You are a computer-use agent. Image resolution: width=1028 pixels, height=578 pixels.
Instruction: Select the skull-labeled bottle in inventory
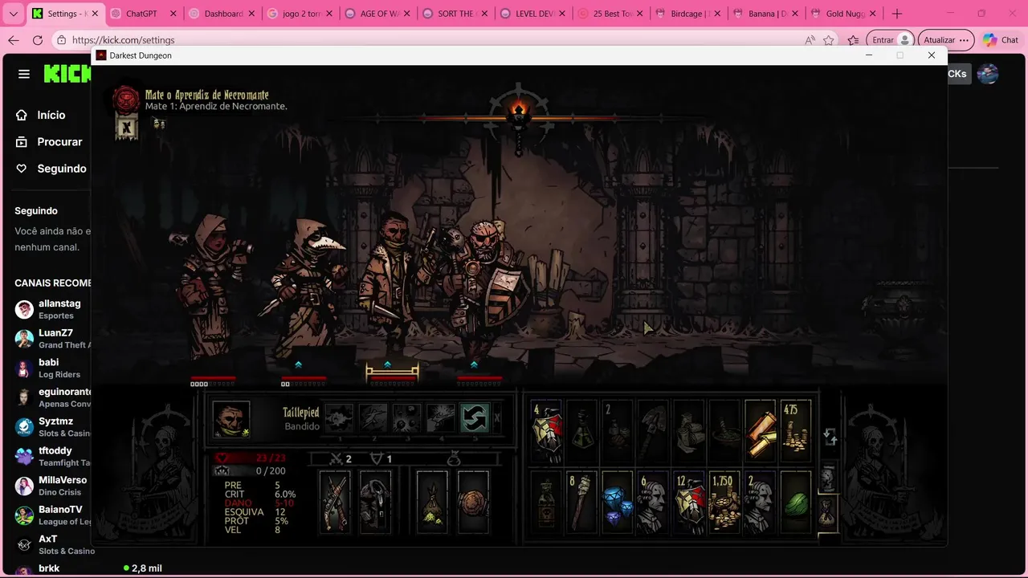click(546, 503)
